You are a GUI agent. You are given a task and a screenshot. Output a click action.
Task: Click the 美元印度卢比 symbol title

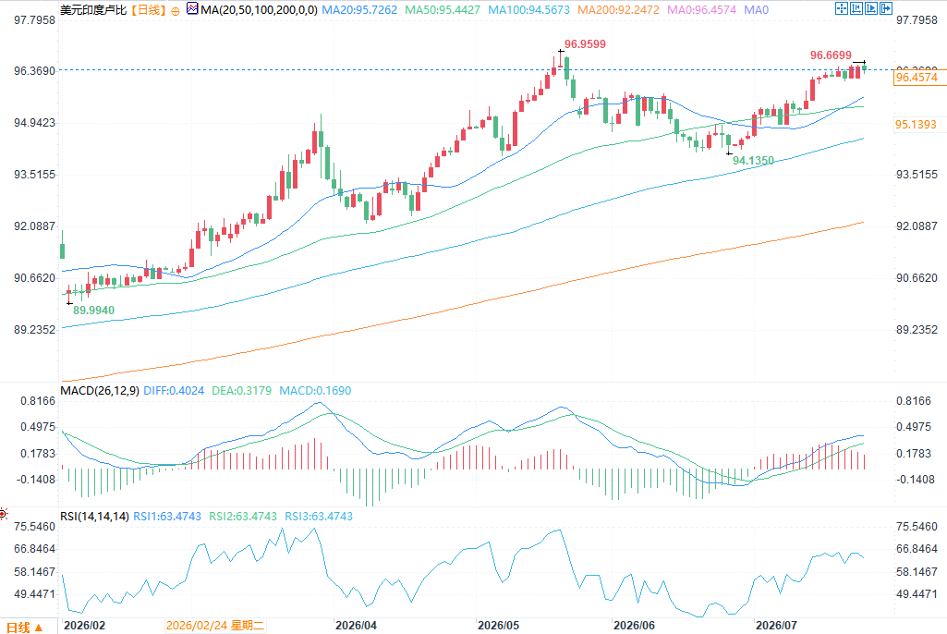93,9
